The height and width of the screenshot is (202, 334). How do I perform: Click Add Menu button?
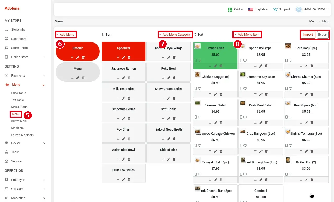tap(66, 34)
